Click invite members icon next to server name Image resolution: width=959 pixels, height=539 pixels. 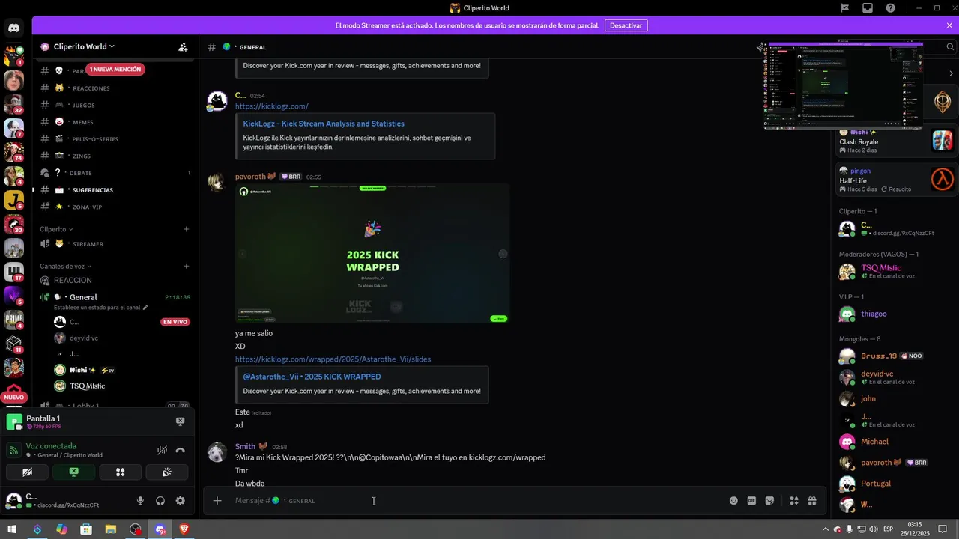click(x=183, y=46)
